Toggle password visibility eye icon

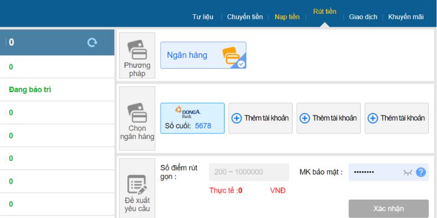point(407,172)
